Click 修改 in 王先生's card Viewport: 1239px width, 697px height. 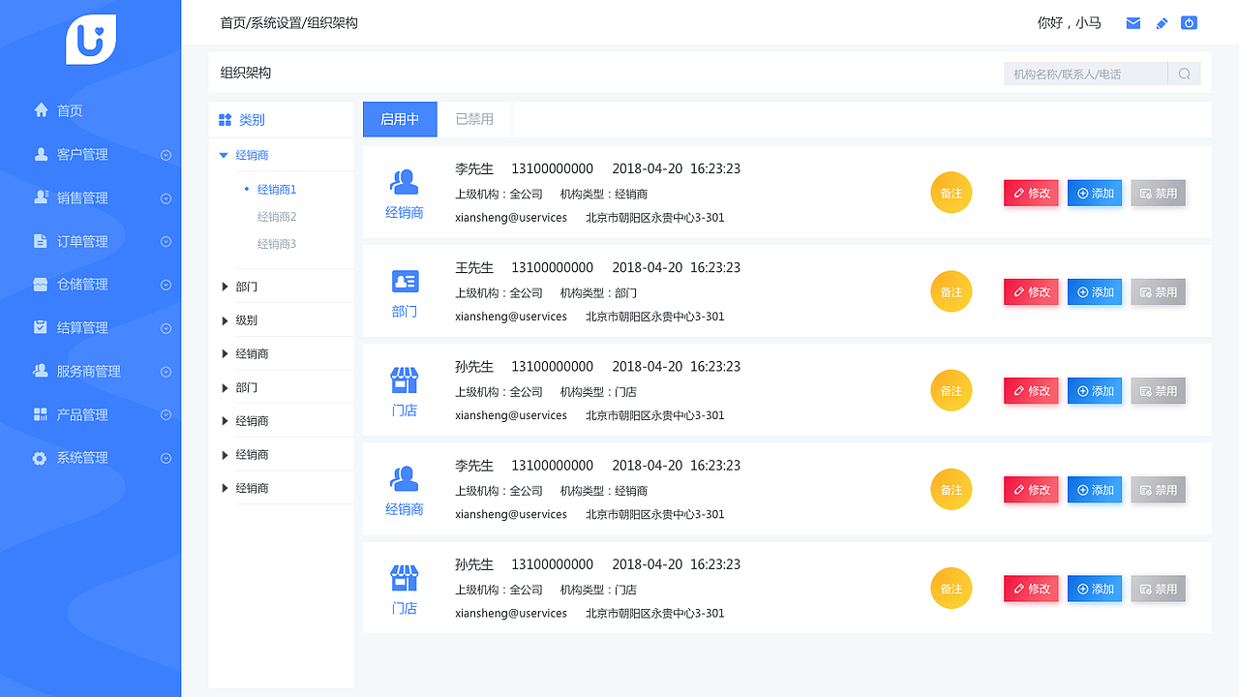[x=1031, y=291]
